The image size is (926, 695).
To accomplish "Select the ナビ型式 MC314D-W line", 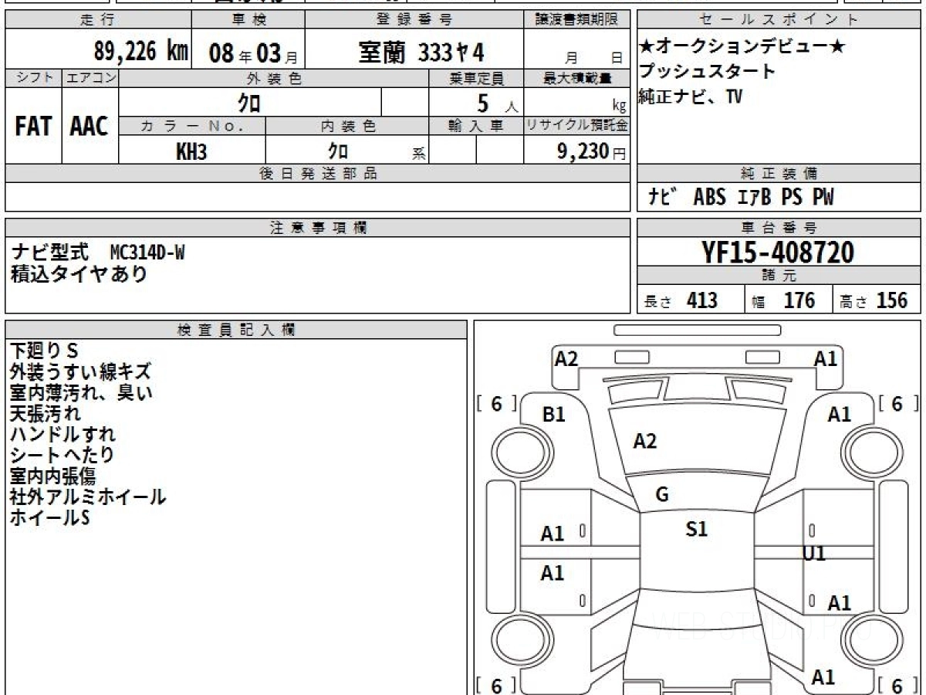I will (x=98, y=253).
